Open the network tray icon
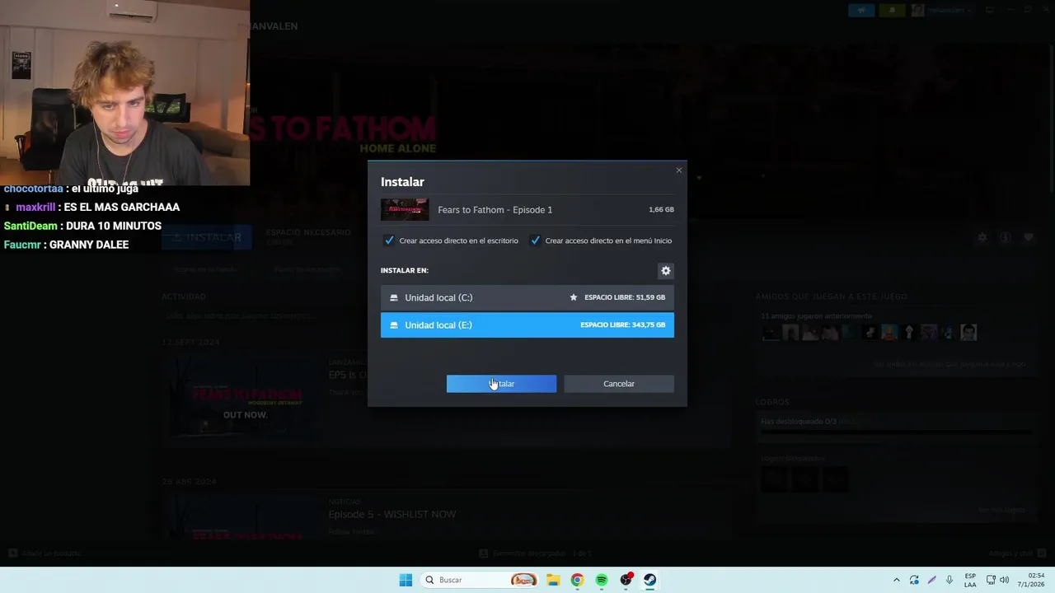 pyautogui.click(x=991, y=580)
